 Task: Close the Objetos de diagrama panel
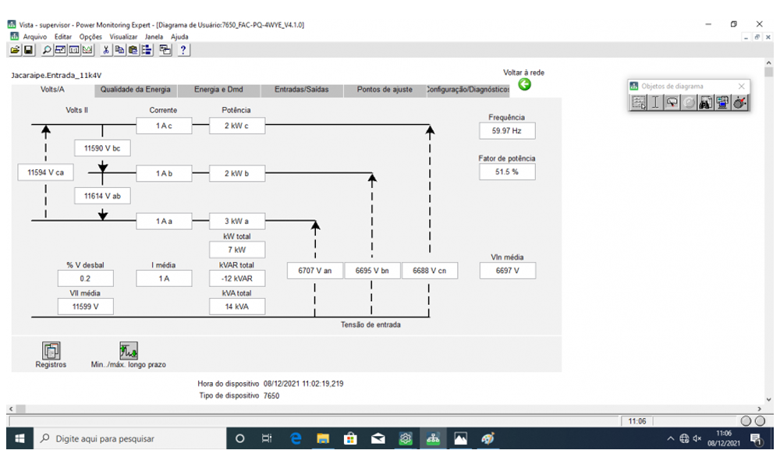click(x=741, y=86)
